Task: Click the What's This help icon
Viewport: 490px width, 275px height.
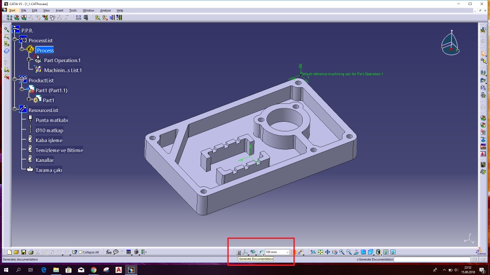Action: [x=75, y=252]
